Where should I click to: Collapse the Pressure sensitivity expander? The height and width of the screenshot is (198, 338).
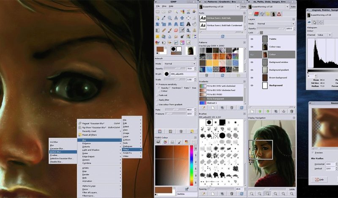(x=157, y=84)
